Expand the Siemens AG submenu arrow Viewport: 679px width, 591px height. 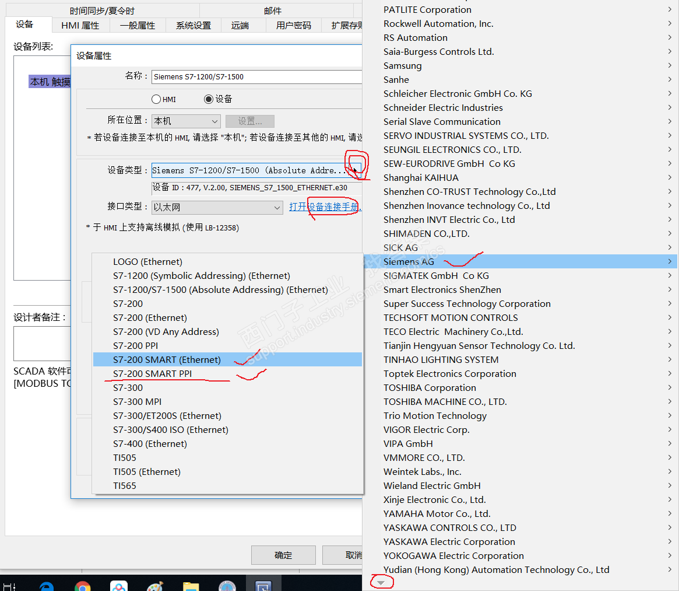[x=670, y=261]
